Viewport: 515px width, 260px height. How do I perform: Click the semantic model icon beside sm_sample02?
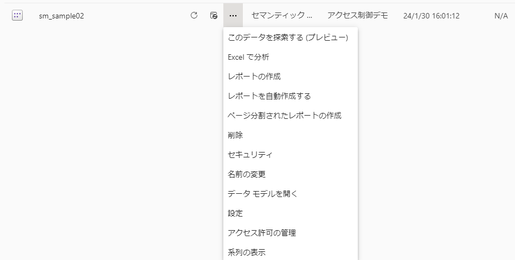(17, 15)
